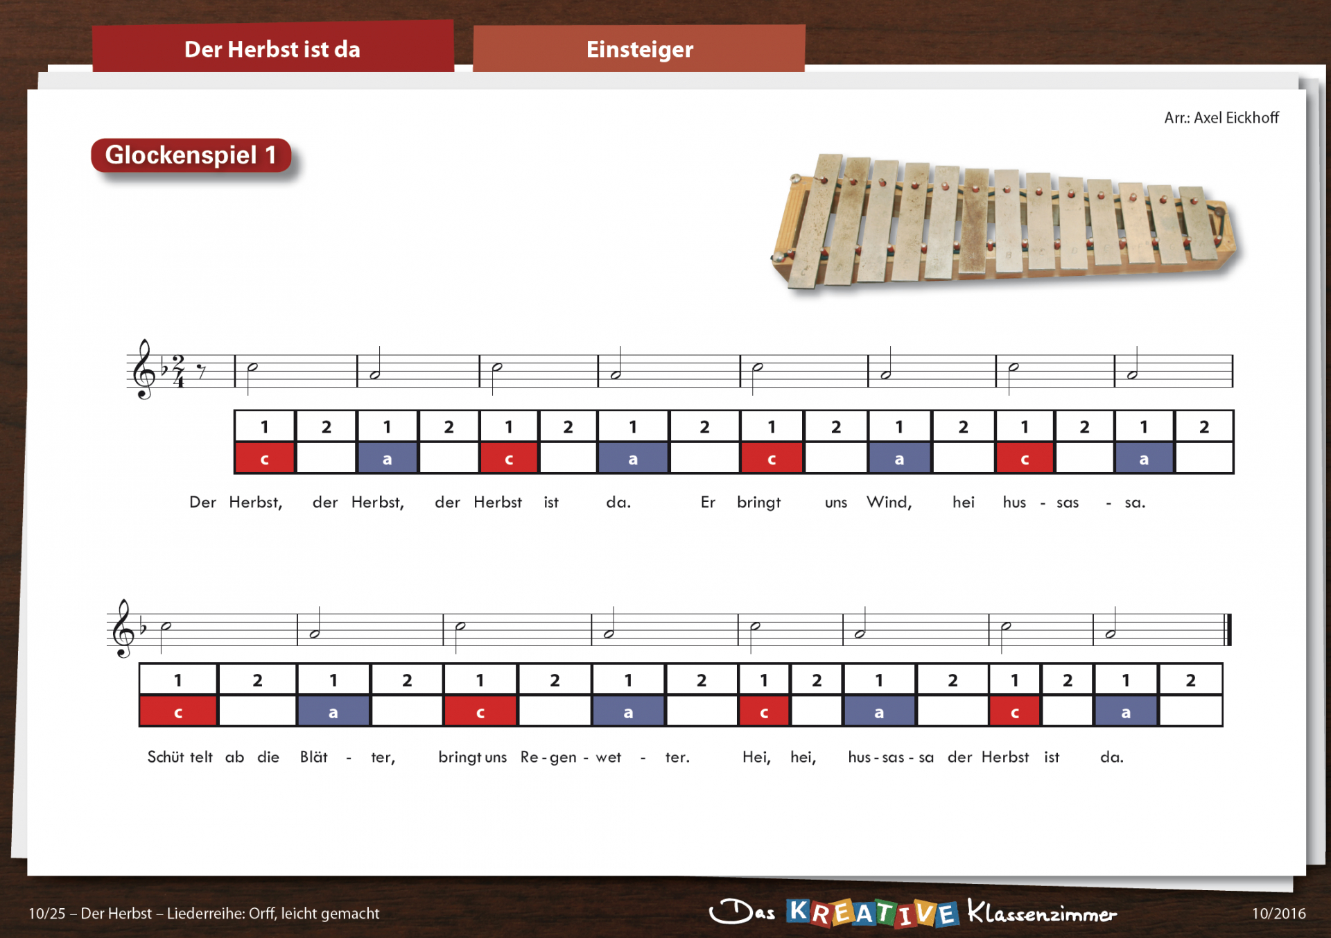Screen dimensions: 1331x938
Task: Select the Einsteiger tab
Action: (638, 49)
